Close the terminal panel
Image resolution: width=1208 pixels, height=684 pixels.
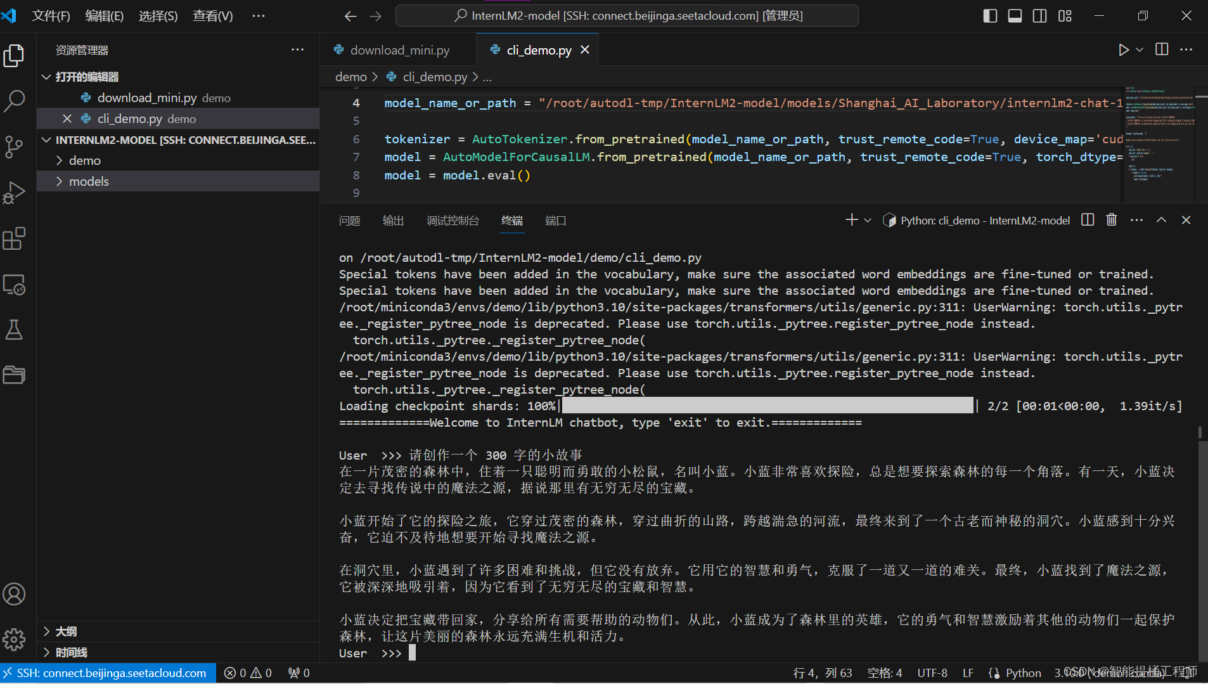pos(1186,220)
